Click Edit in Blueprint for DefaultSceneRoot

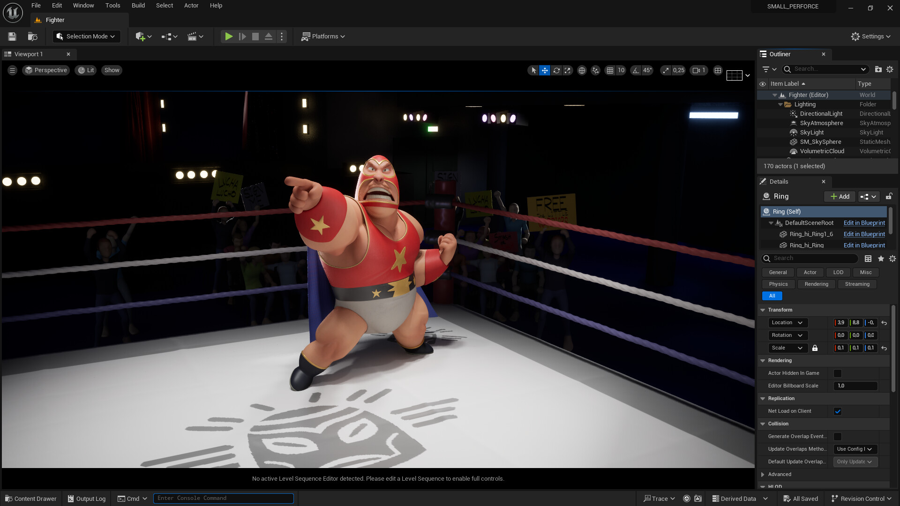click(x=864, y=223)
